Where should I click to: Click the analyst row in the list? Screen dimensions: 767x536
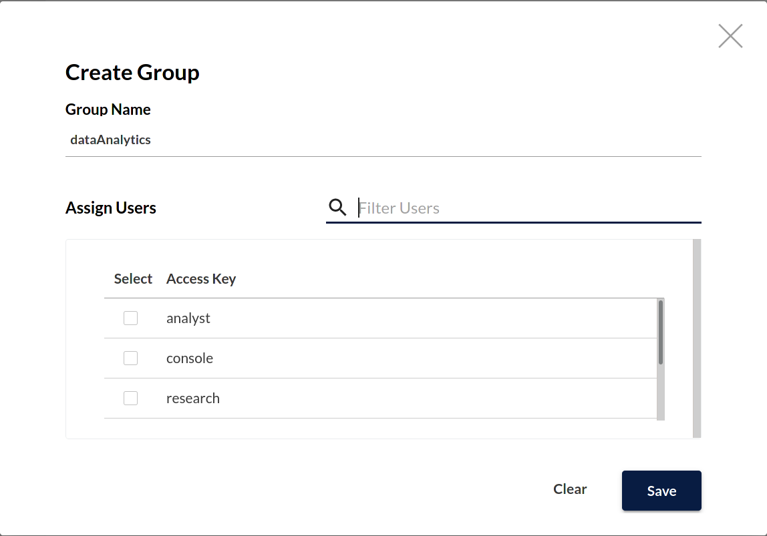click(x=334, y=318)
